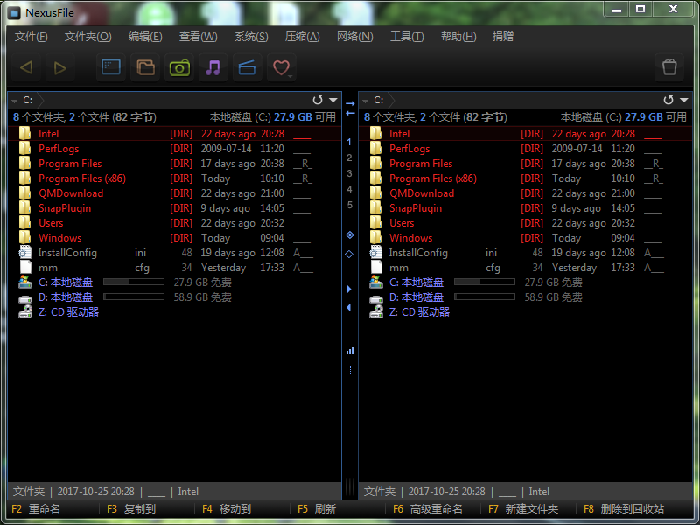Click F4 移动到 button
Screen dimensions: 700x525
227,509
